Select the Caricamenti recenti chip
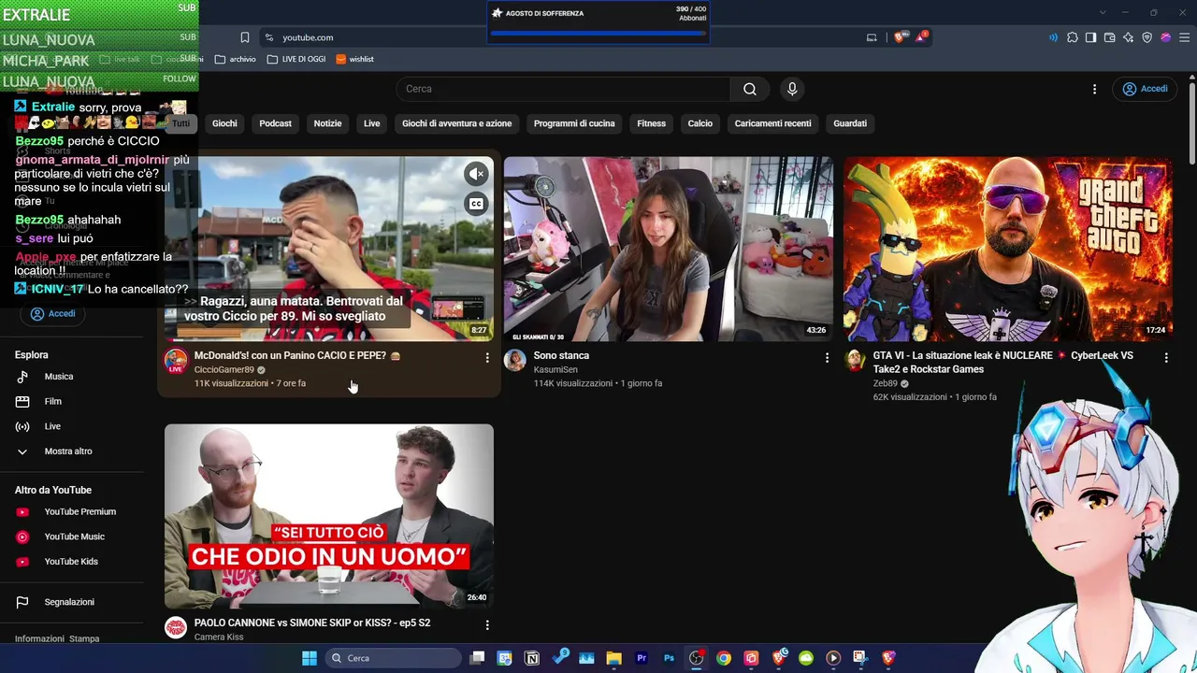The image size is (1197, 673). coord(772,123)
